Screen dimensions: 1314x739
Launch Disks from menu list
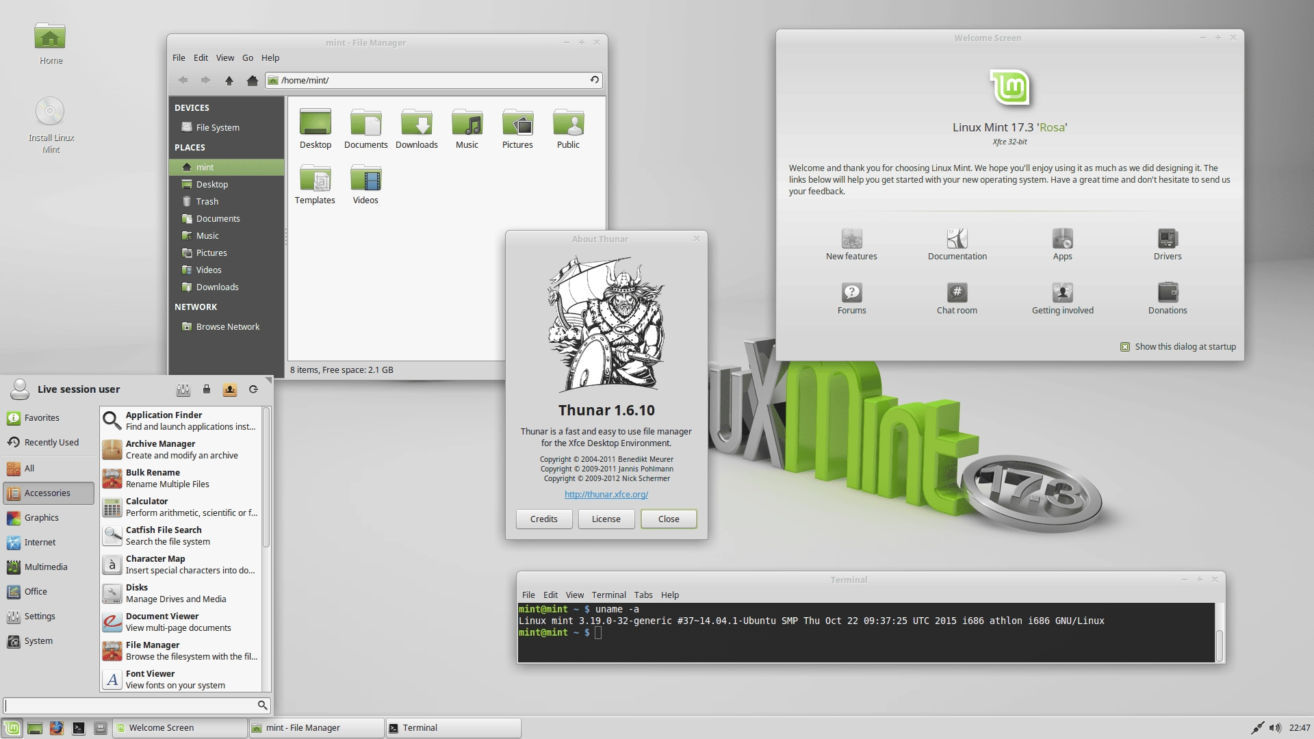pos(181,593)
